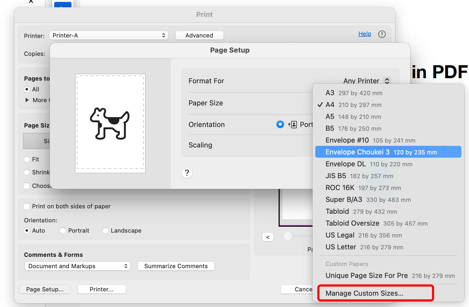Click the Page Setup help question mark button

[187, 173]
